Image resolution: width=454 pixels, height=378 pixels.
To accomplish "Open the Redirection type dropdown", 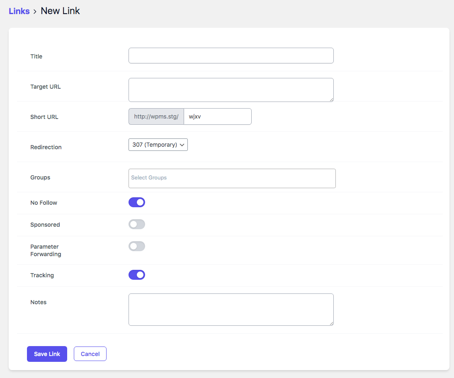I will coord(158,145).
